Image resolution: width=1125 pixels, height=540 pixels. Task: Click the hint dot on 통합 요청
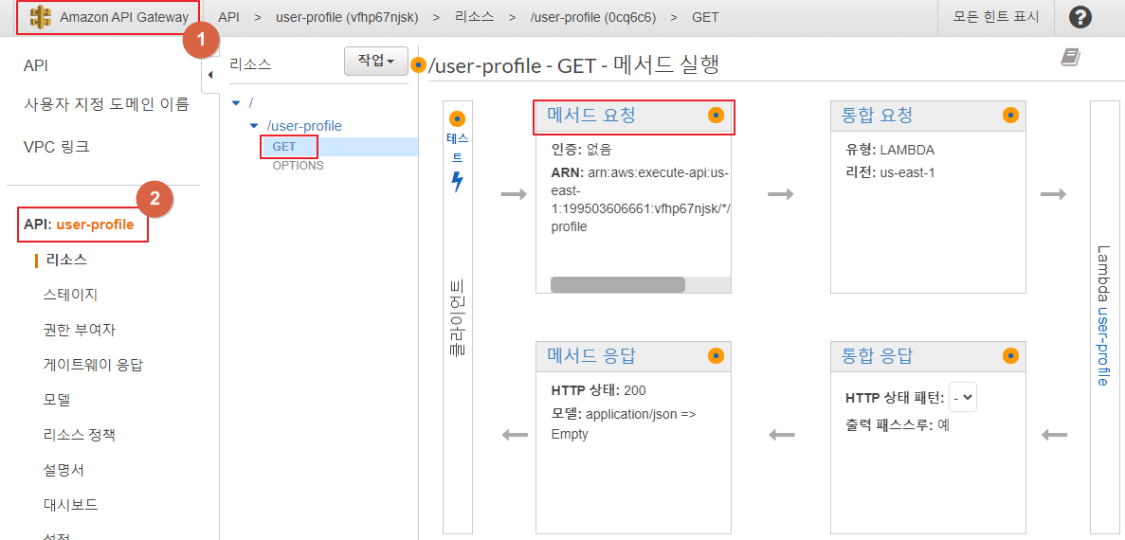click(x=1011, y=116)
